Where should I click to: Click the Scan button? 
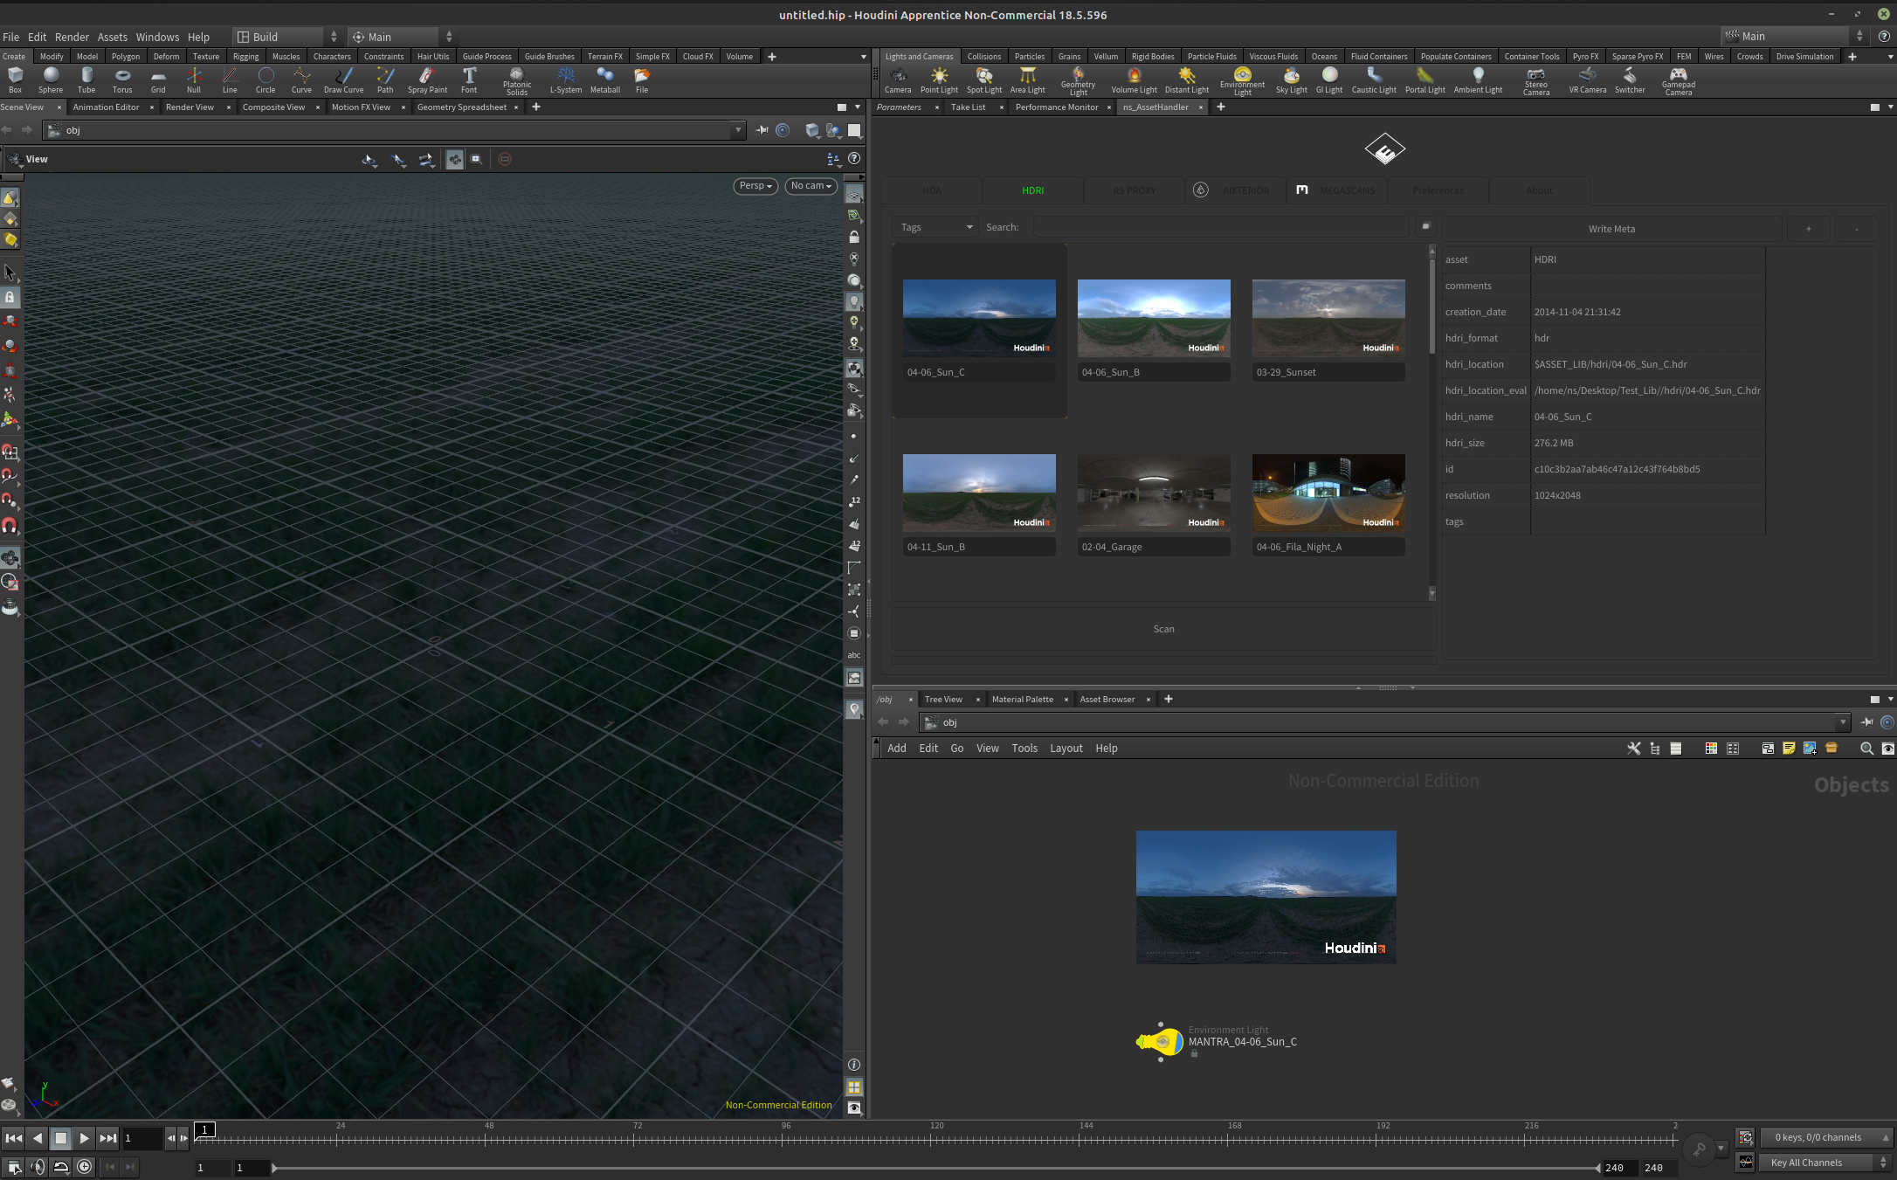click(x=1163, y=629)
